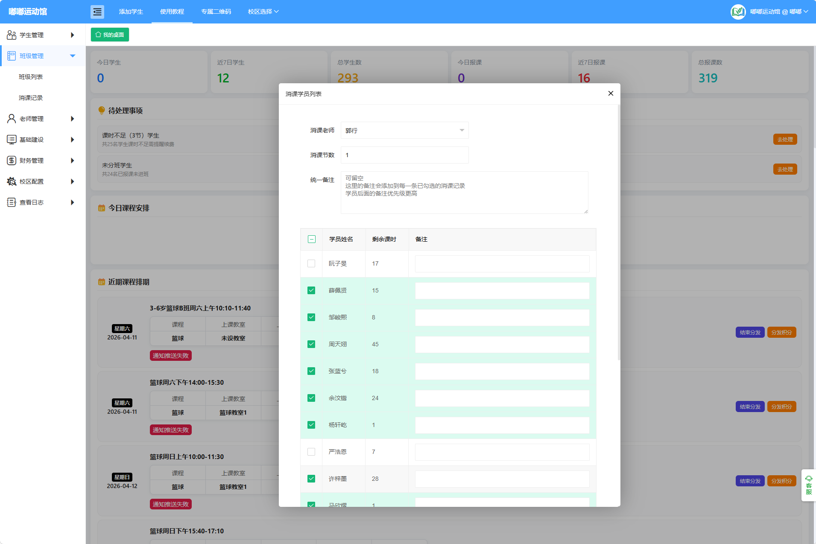Expand the 学生管理 menu

point(72,35)
